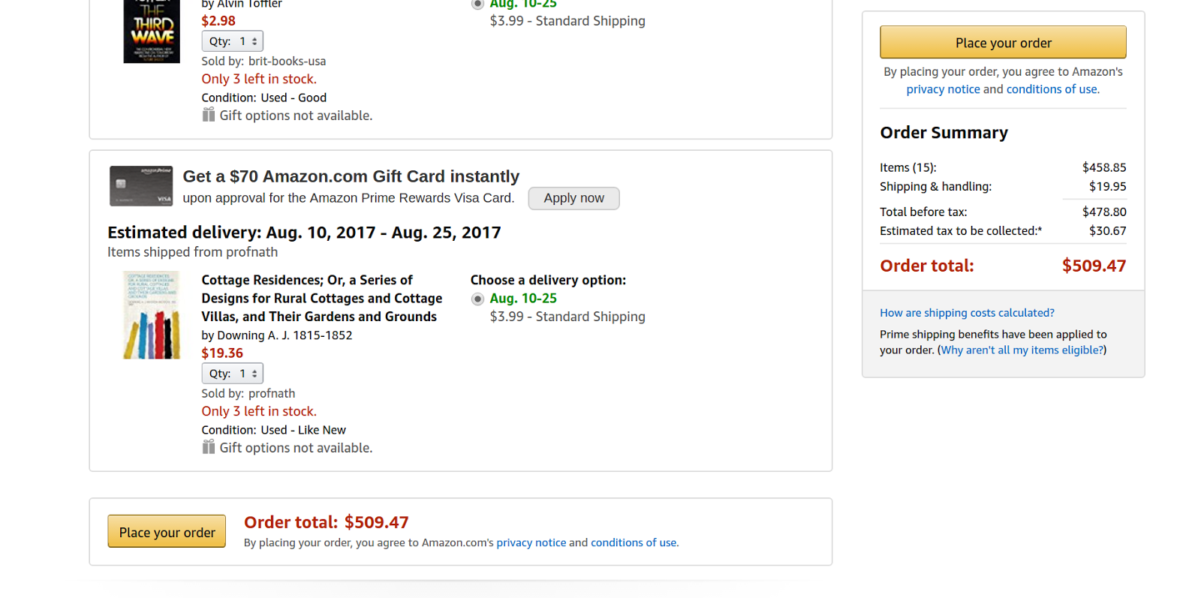Open Qty dropdown for The Third Wave
This screenshot has width=1201, height=598.
click(x=233, y=41)
